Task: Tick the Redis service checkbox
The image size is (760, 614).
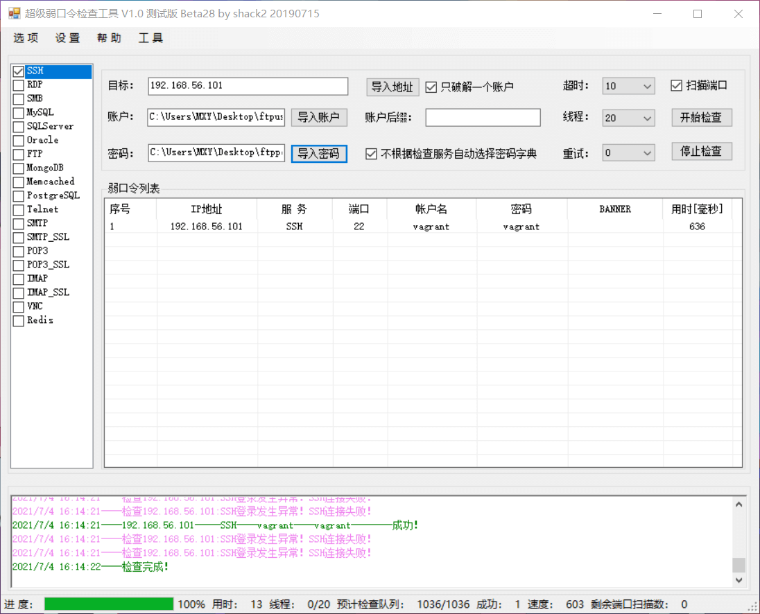Action: (19, 321)
